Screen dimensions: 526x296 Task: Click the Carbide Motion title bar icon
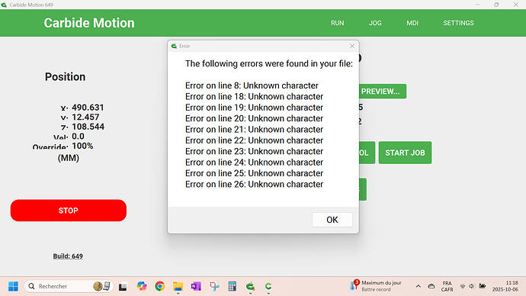click(x=4, y=5)
